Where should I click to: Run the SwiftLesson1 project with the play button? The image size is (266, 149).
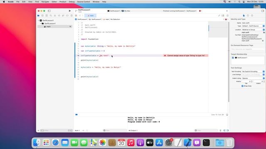69,11
